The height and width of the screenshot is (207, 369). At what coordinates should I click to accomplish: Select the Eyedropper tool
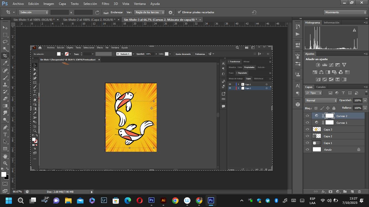pos(5,63)
